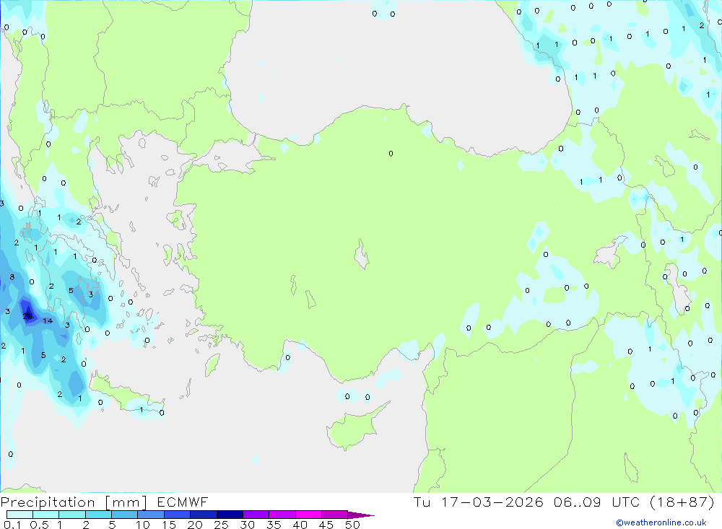The image size is (722, 529).
Task: Click legend swatch between 35 and 40
Action: tap(282, 515)
